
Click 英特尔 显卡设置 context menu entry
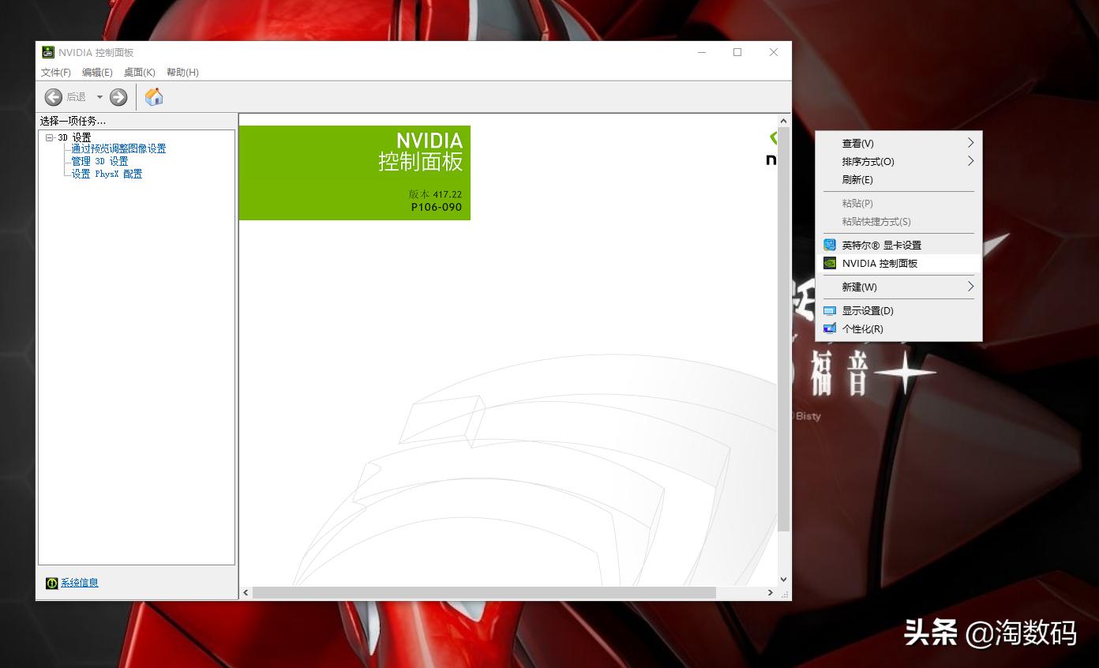(x=881, y=246)
